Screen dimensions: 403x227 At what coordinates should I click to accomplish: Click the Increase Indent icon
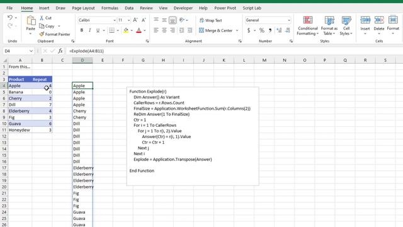[x=190, y=30]
